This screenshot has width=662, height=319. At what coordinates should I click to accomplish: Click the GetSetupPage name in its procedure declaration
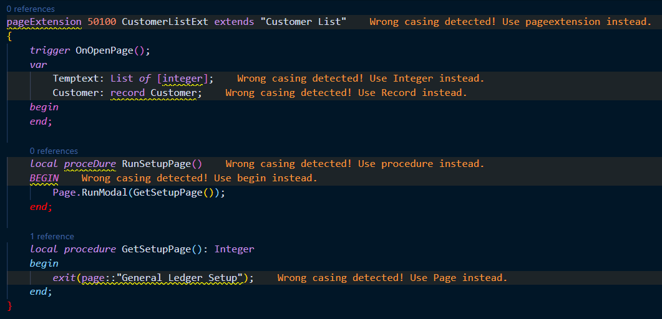click(x=156, y=249)
